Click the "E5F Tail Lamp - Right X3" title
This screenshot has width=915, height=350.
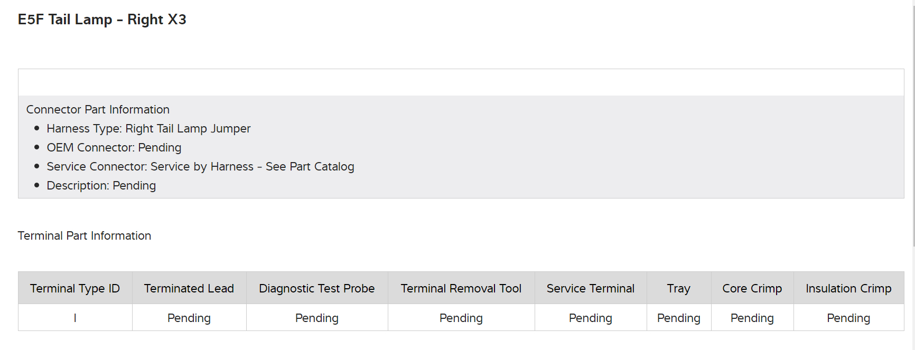click(x=102, y=20)
